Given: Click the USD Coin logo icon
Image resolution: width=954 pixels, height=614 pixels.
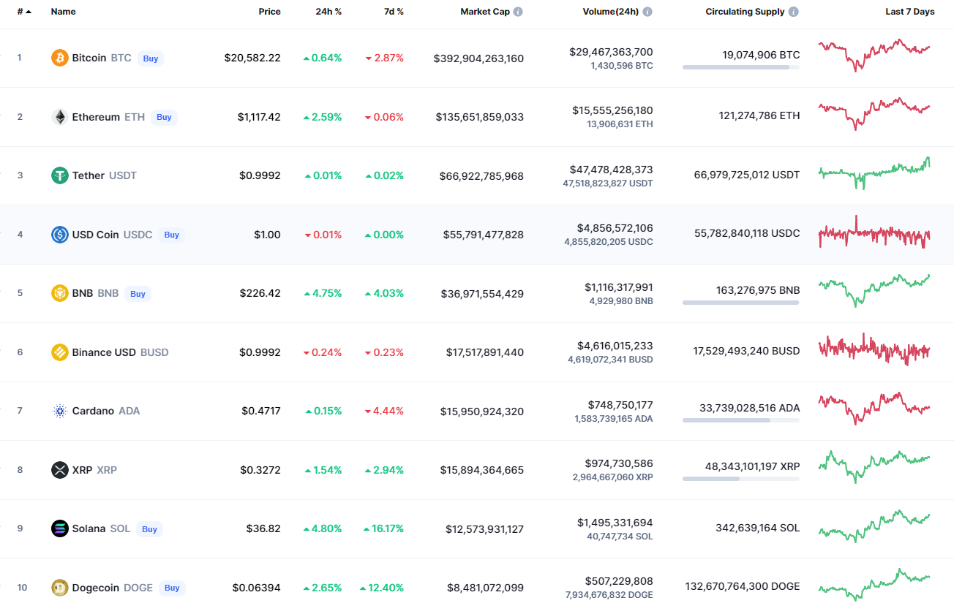Looking at the screenshot, I should click(60, 235).
